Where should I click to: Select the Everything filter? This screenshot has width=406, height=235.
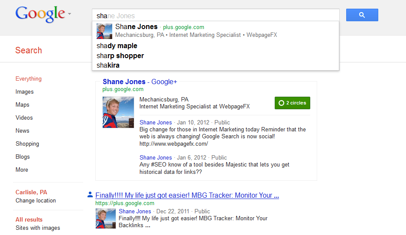click(29, 79)
